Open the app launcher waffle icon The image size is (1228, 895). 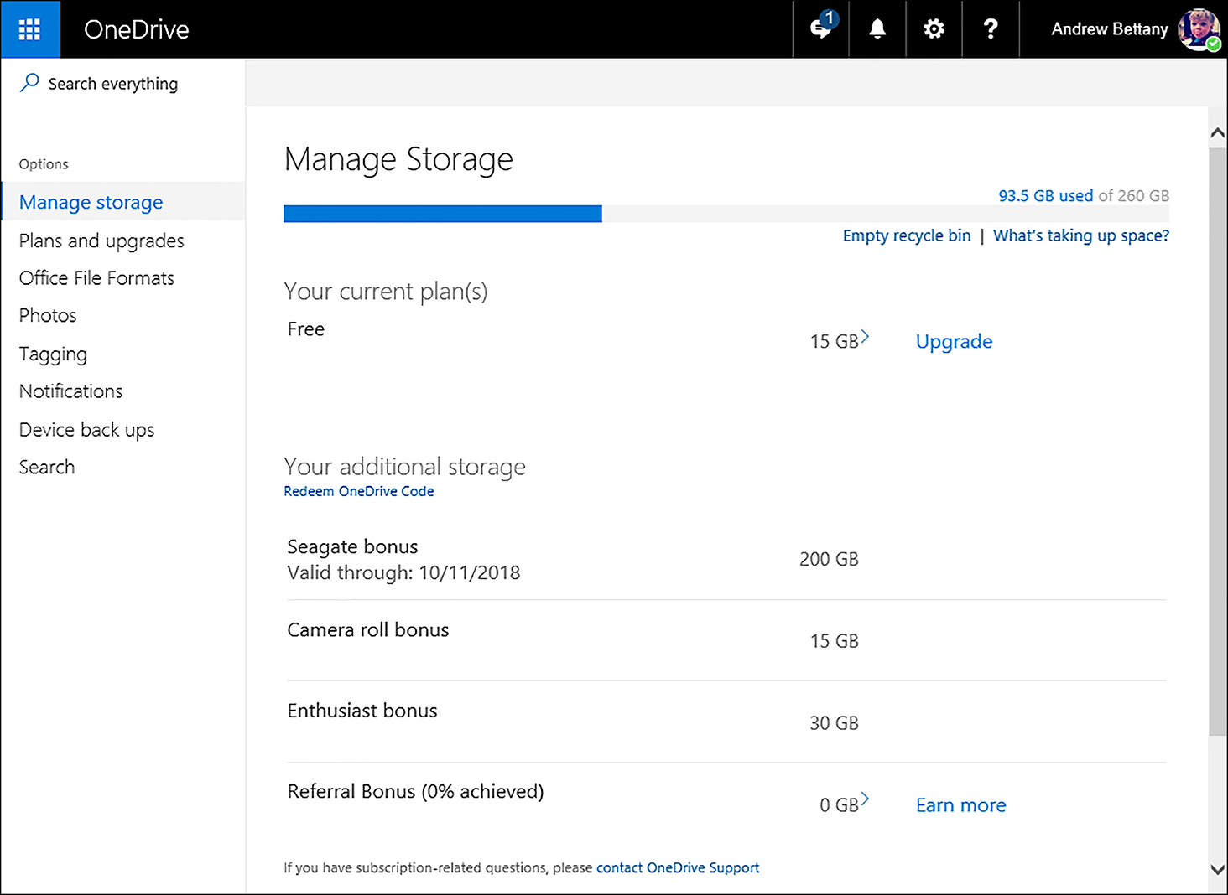click(30, 29)
